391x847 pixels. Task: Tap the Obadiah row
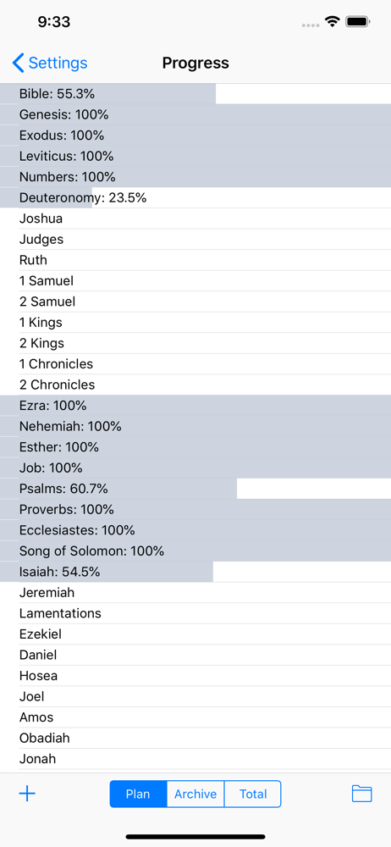click(x=195, y=738)
